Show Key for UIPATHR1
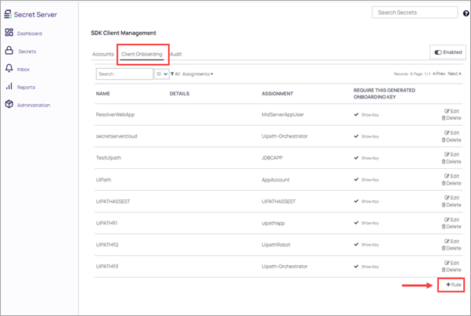Screen dimensions: 471x316 pyautogui.click(x=370, y=223)
